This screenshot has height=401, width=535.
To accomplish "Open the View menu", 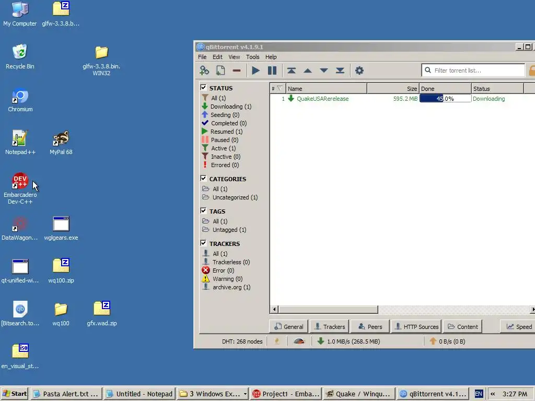I will 234,57.
